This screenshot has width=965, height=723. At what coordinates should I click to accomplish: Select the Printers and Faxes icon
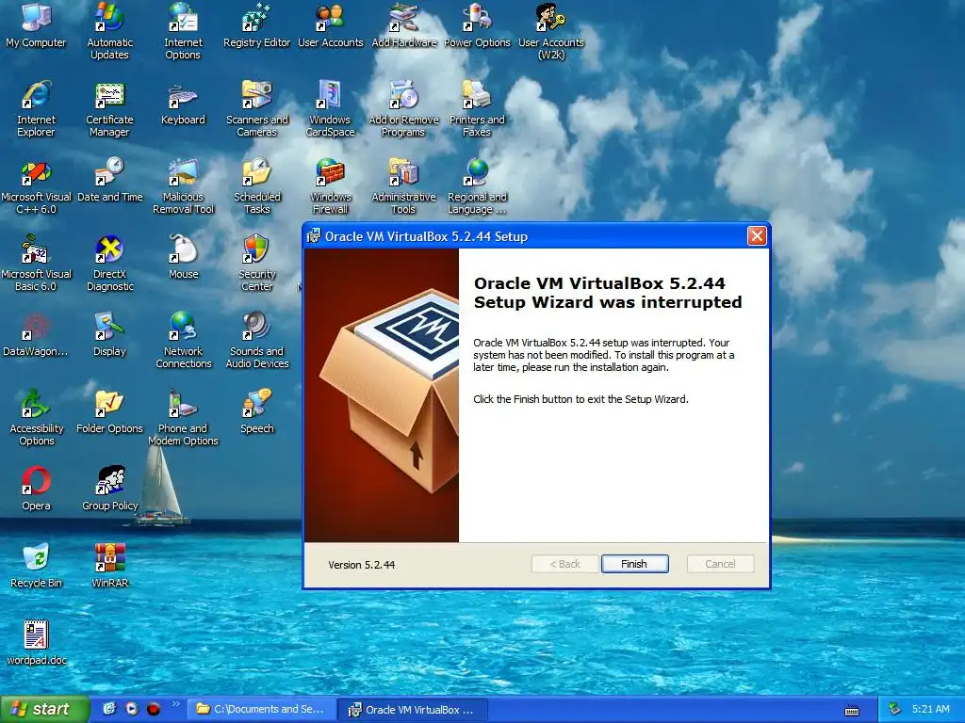click(x=477, y=109)
